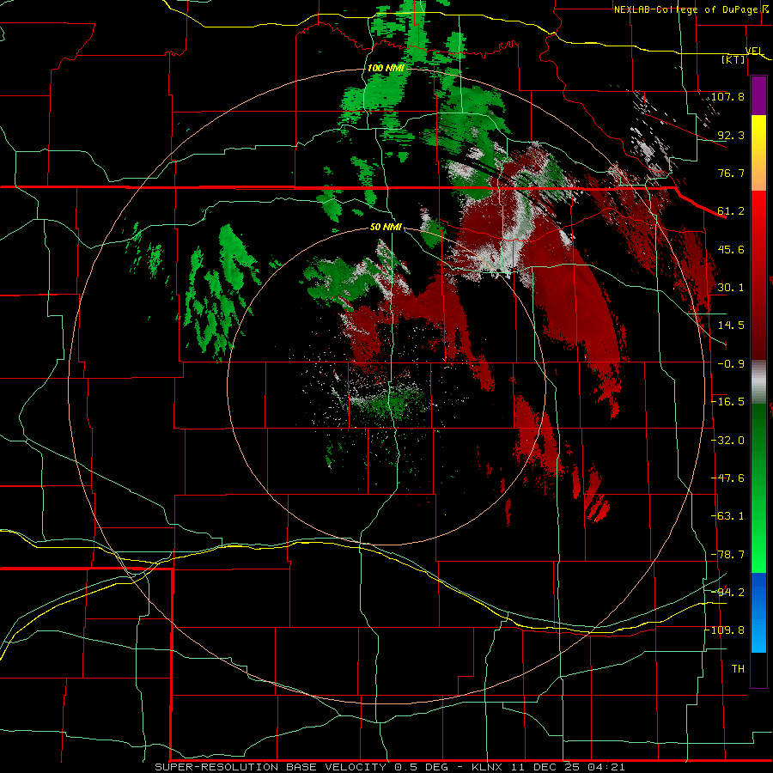
Task: Click the 92.3 scale value
Action: 731,135
